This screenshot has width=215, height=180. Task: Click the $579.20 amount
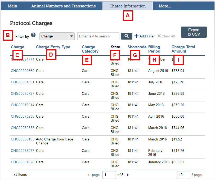(178, 105)
